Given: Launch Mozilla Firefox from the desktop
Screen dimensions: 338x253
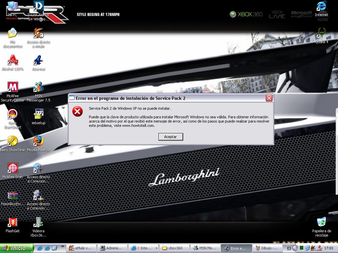Looking at the screenshot, I should tap(38, 144).
